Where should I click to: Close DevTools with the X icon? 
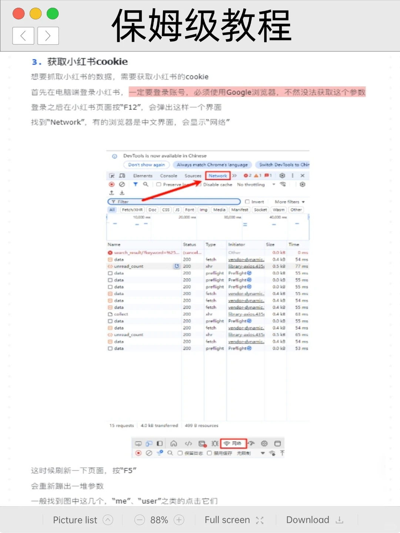pyautogui.click(x=303, y=175)
